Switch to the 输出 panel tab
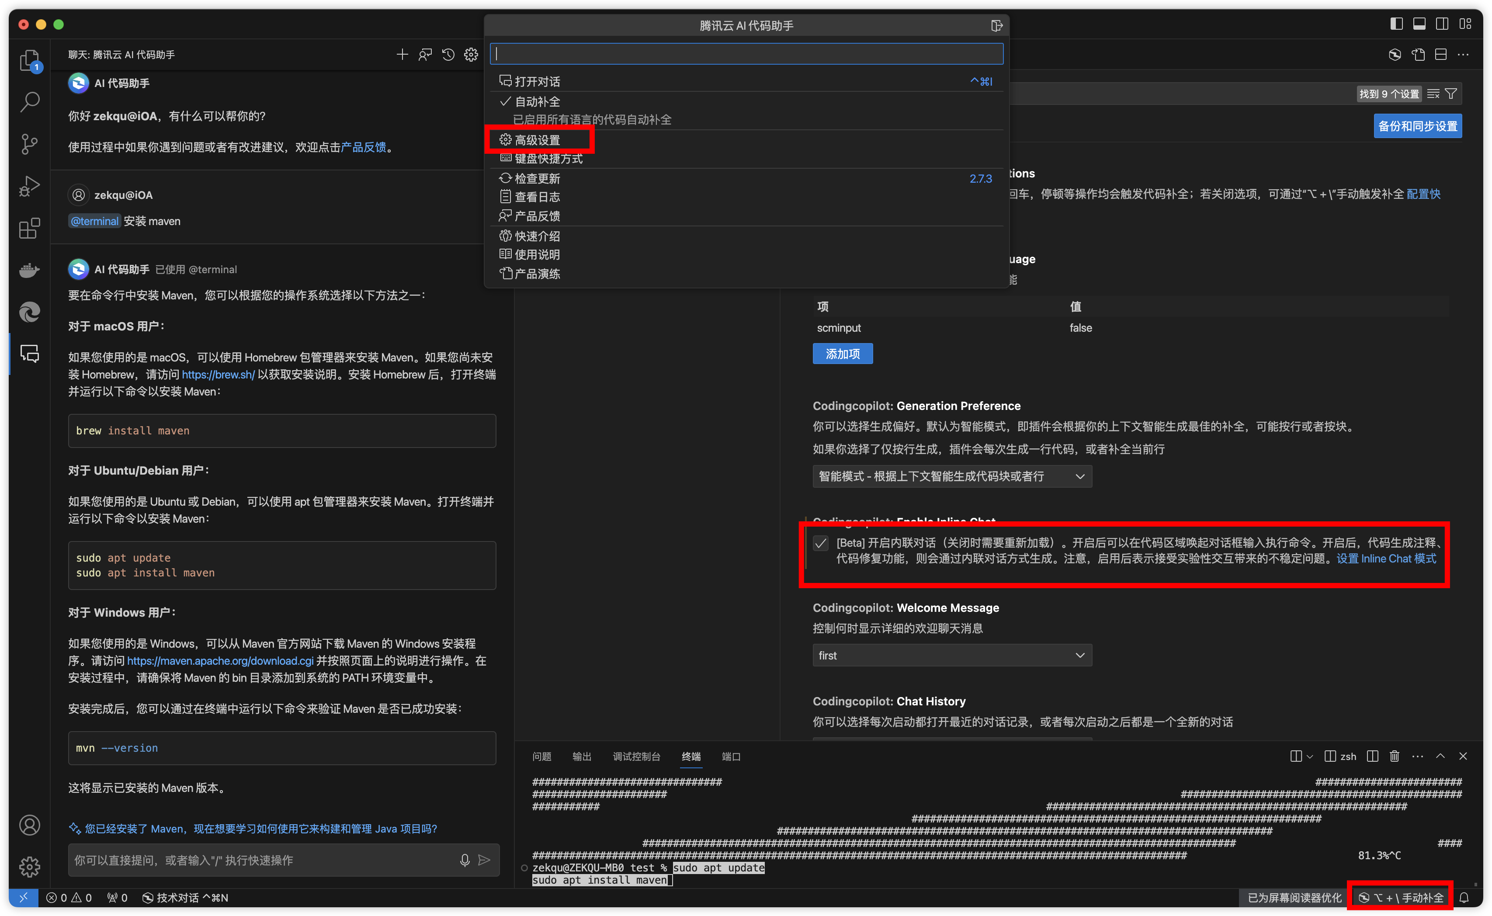 click(x=582, y=756)
